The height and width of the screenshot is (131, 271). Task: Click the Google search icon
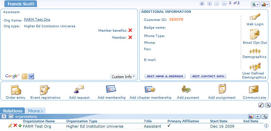(12, 76)
